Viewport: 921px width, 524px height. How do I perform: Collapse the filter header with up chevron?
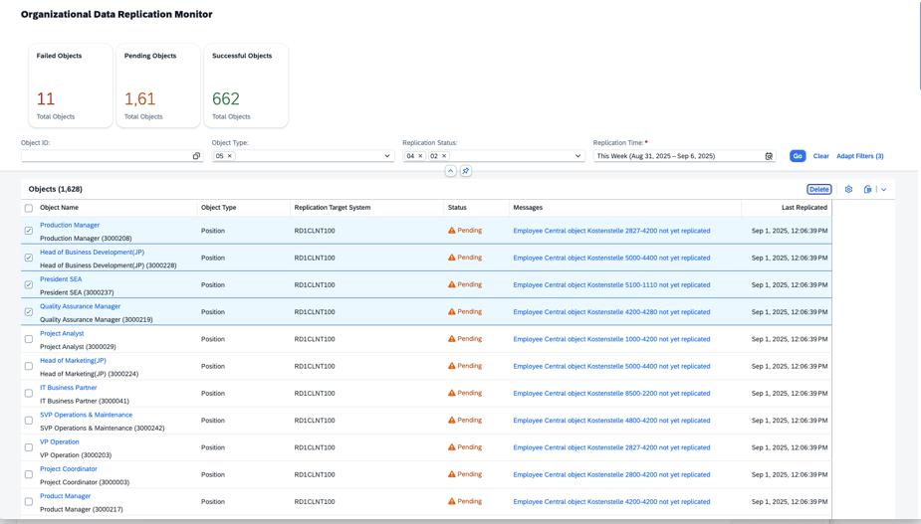click(x=450, y=171)
